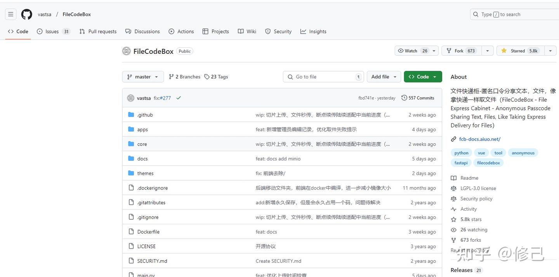559x277 pixels.
Task: Click the themes folder icon
Action: [131, 173]
